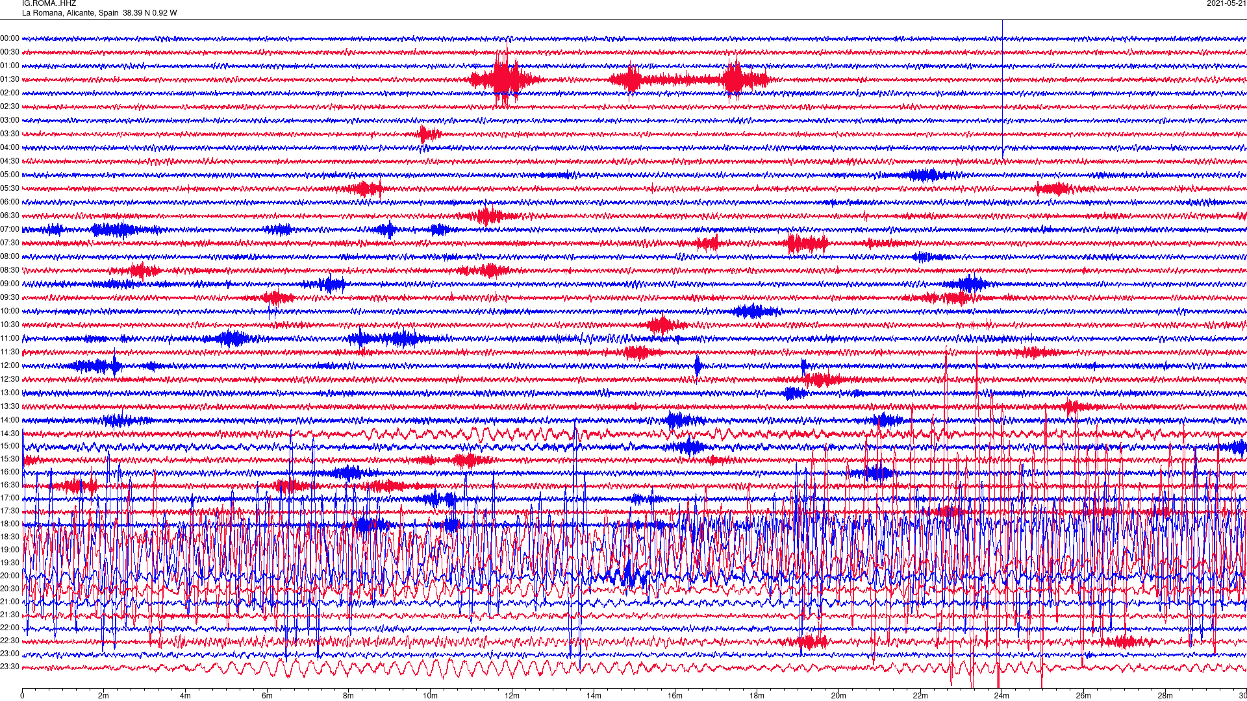Click the 12m tick on the time axis
This screenshot has height=701, width=1247.
(x=512, y=696)
